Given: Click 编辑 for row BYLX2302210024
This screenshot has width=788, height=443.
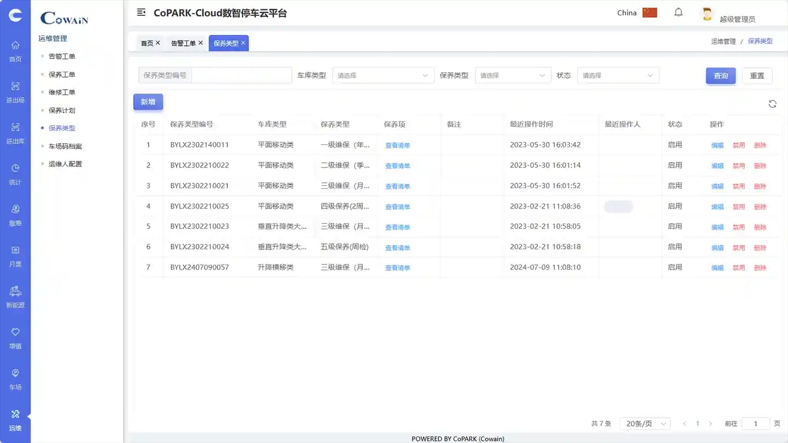Looking at the screenshot, I should point(717,248).
